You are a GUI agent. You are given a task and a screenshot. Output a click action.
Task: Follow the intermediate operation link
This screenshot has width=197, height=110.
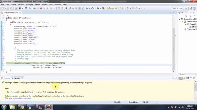tap(22, 98)
